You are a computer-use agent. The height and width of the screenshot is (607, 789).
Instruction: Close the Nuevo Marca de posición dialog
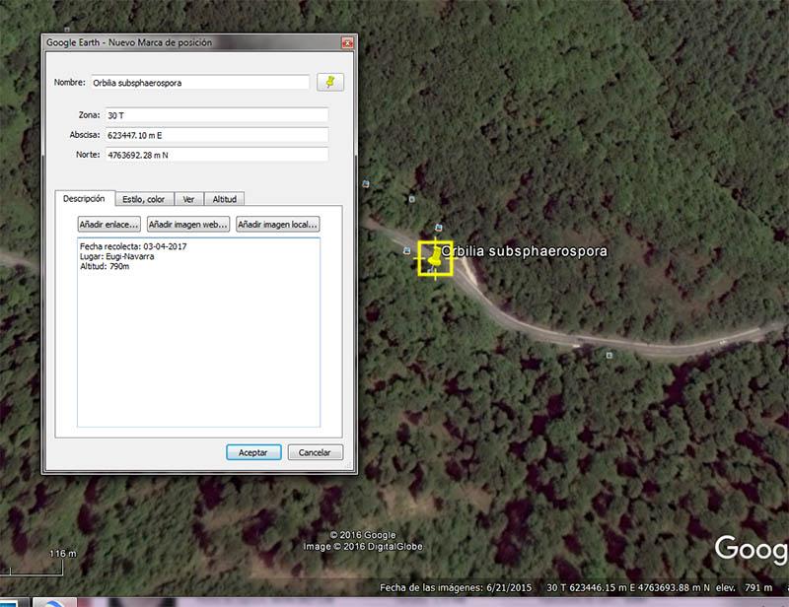pyautogui.click(x=347, y=43)
